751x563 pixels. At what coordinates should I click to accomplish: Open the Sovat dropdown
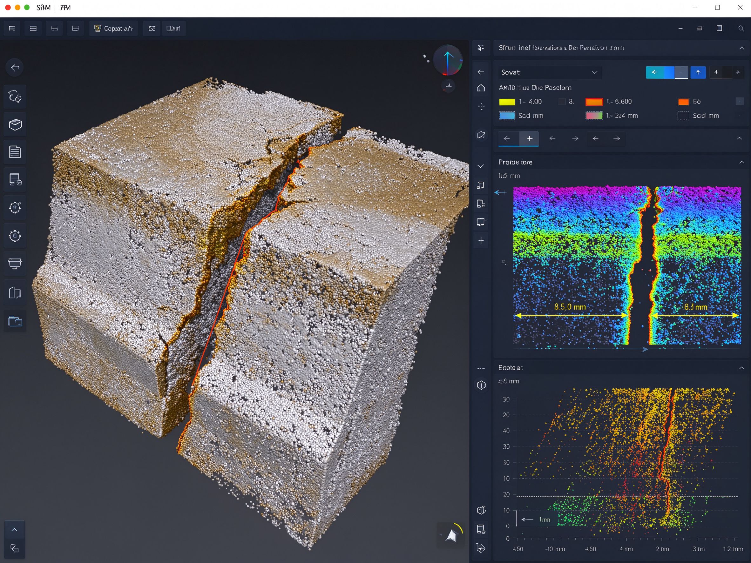pos(550,72)
